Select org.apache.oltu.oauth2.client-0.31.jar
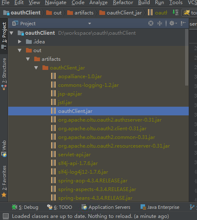 coord(102,129)
